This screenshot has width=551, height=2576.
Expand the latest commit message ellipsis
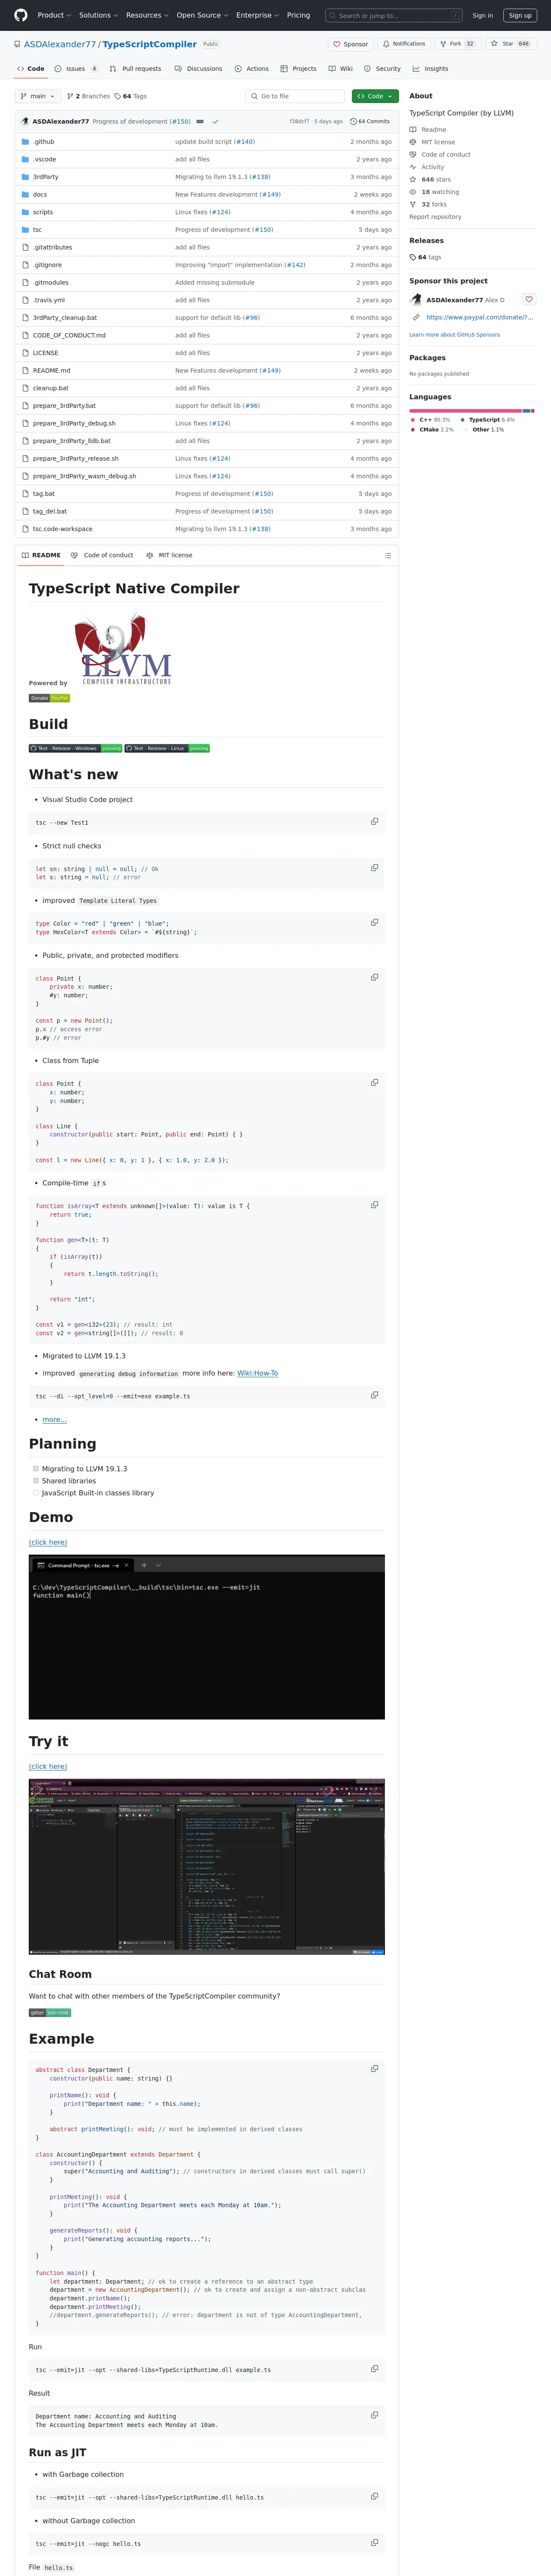(x=200, y=121)
